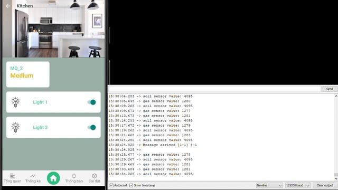This screenshot has height=190, width=338.
Task: Select the 15:38:04.283 soil sensor line
Action: (151, 96)
